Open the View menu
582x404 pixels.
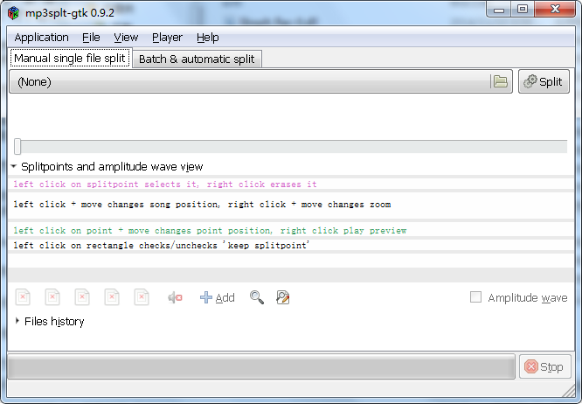126,38
